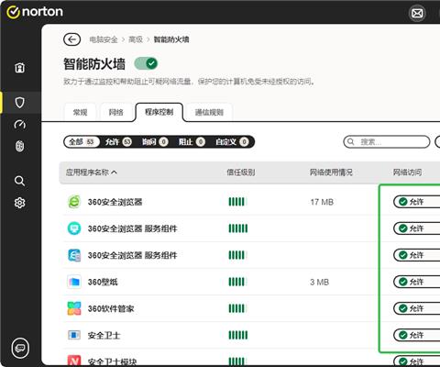Screen dimensions: 440x367
Task: Switch to the 通信规则 tab
Action: click(x=209, y=112)
